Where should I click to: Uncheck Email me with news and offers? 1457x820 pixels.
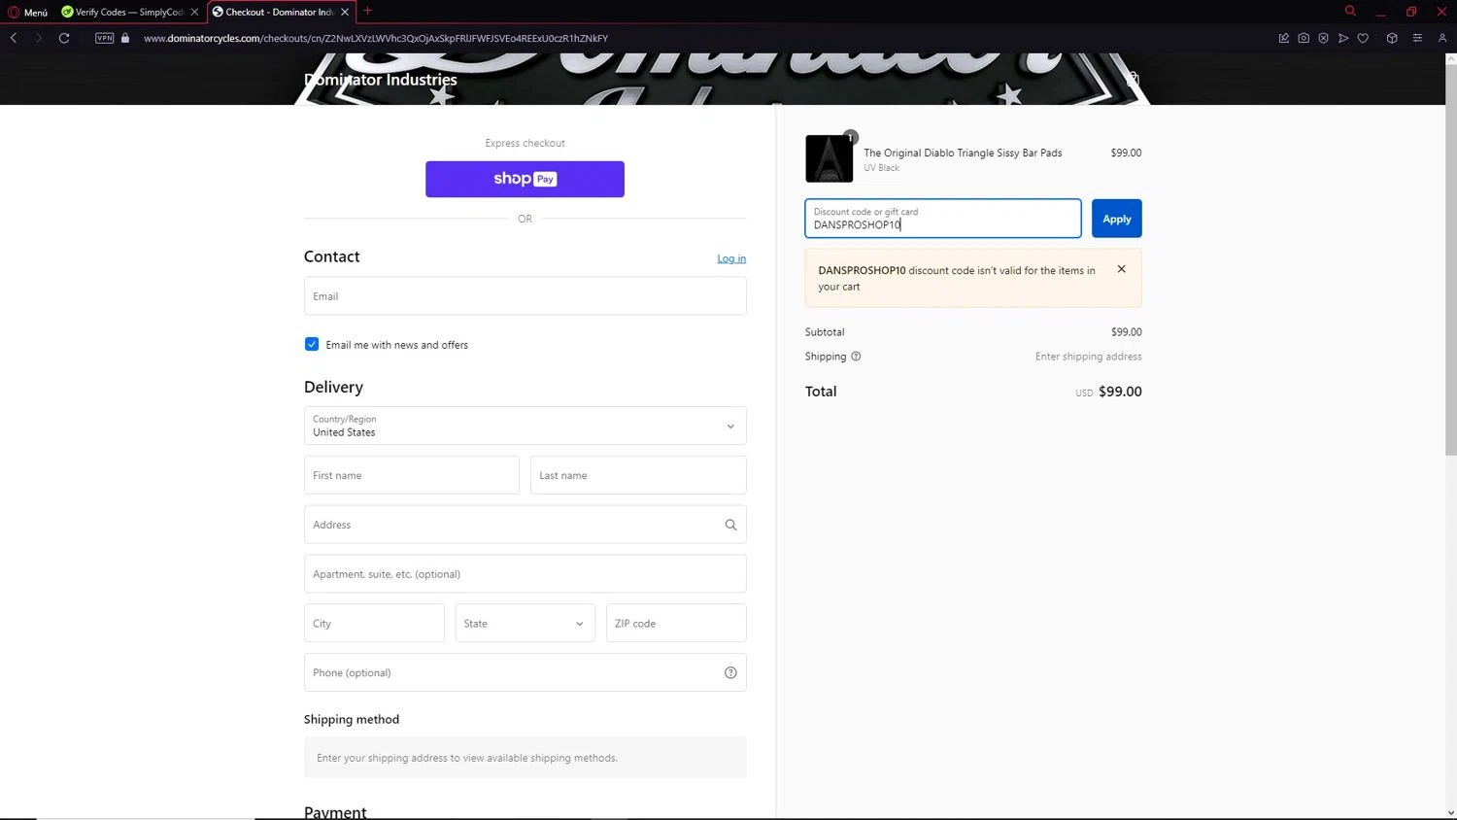click(312, 344)
